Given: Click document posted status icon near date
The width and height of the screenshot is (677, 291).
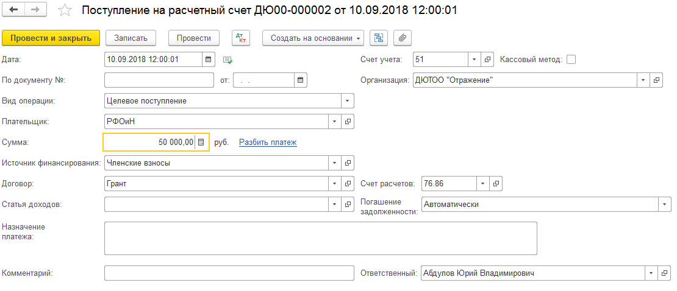Looking at the screenshot, I should tap(227, 60).
